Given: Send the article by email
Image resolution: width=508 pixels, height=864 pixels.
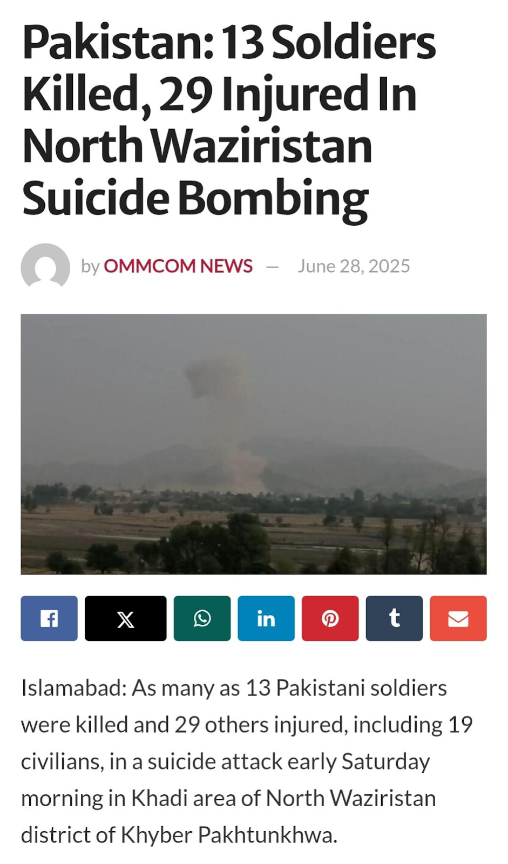Looking at the screenshot, I should (458, 618).
